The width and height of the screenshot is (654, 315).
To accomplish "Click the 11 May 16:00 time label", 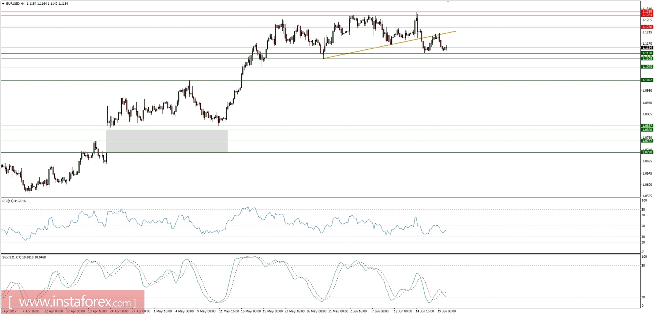I will 229,311.
